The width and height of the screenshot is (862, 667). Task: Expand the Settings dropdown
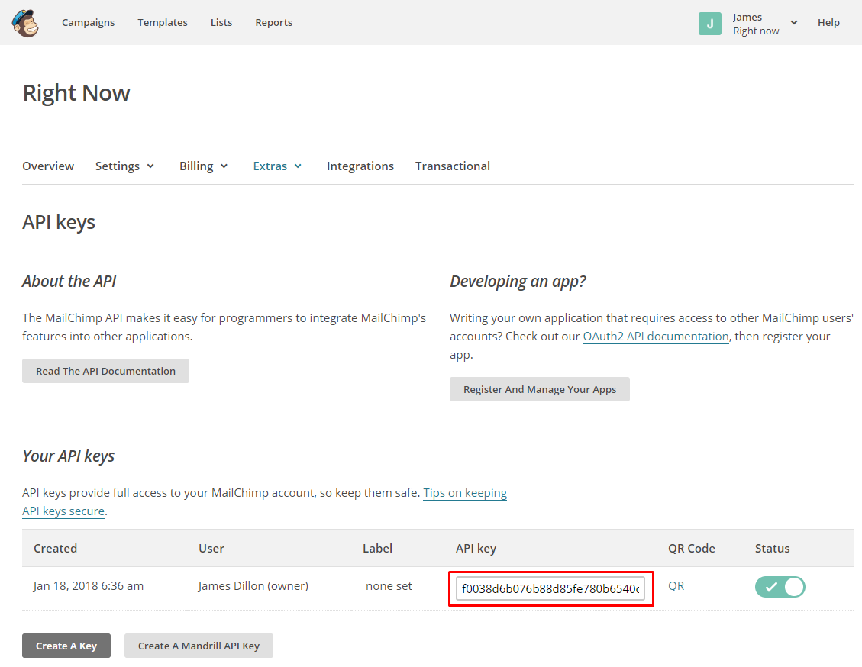tap(124, 166)
